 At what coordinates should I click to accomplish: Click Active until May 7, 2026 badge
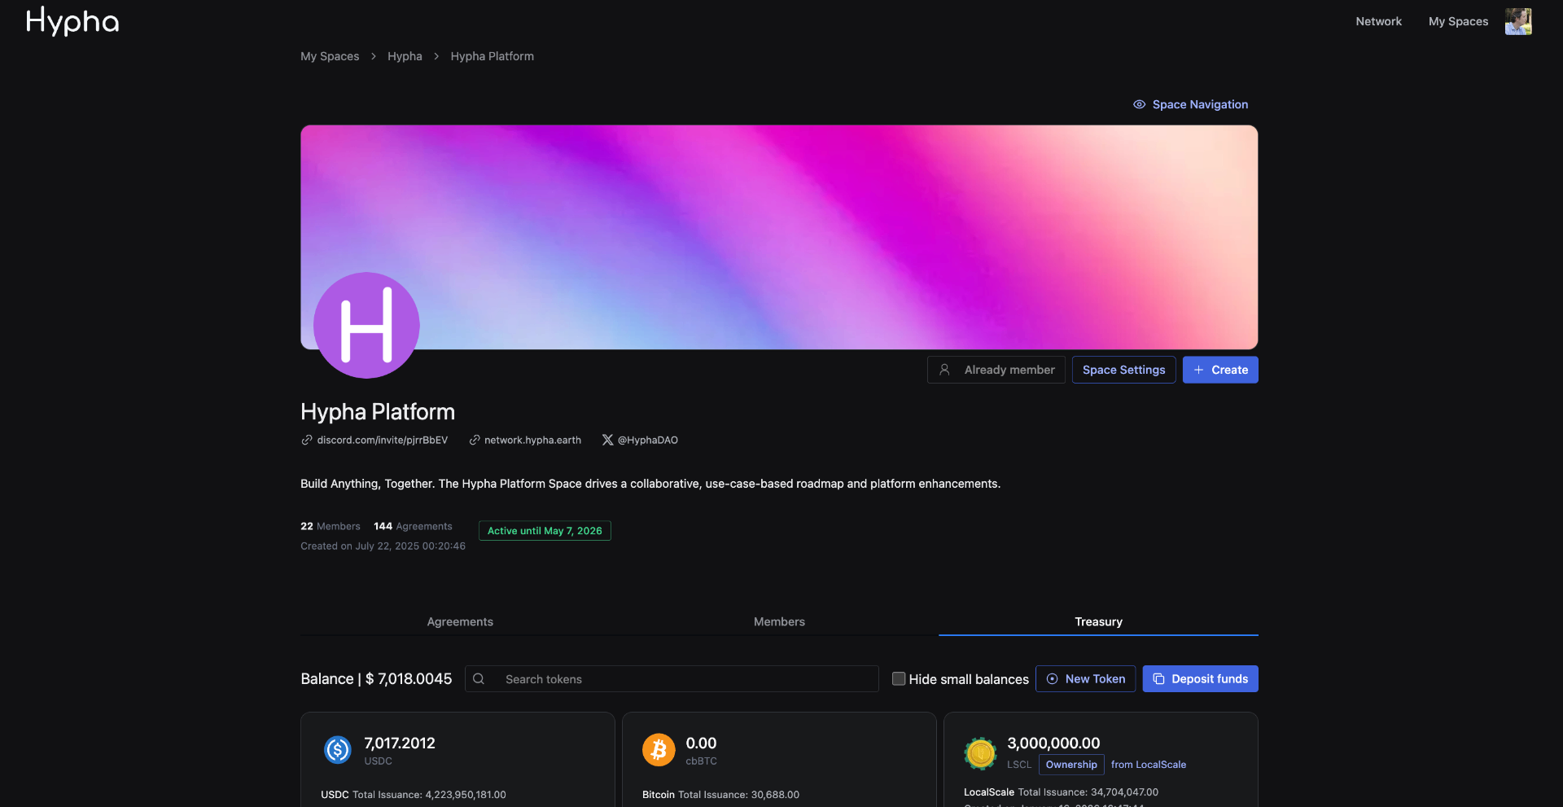[545, 531]
